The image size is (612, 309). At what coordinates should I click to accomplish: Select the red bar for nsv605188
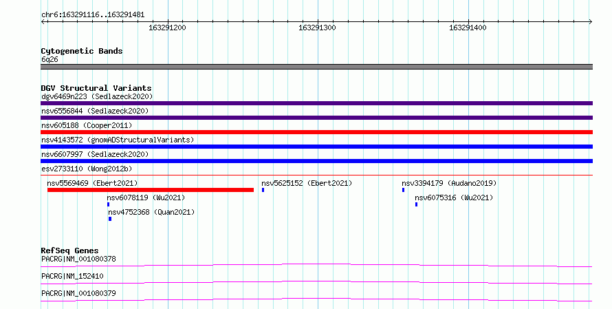[x=316, y=132]
